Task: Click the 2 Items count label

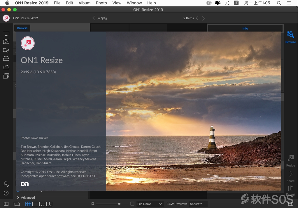Action: pyautogui.click(x=189, y=18)
